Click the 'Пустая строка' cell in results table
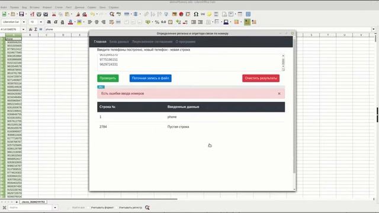The height and width of the screenshot is (213, 379). tap(178, 127)
